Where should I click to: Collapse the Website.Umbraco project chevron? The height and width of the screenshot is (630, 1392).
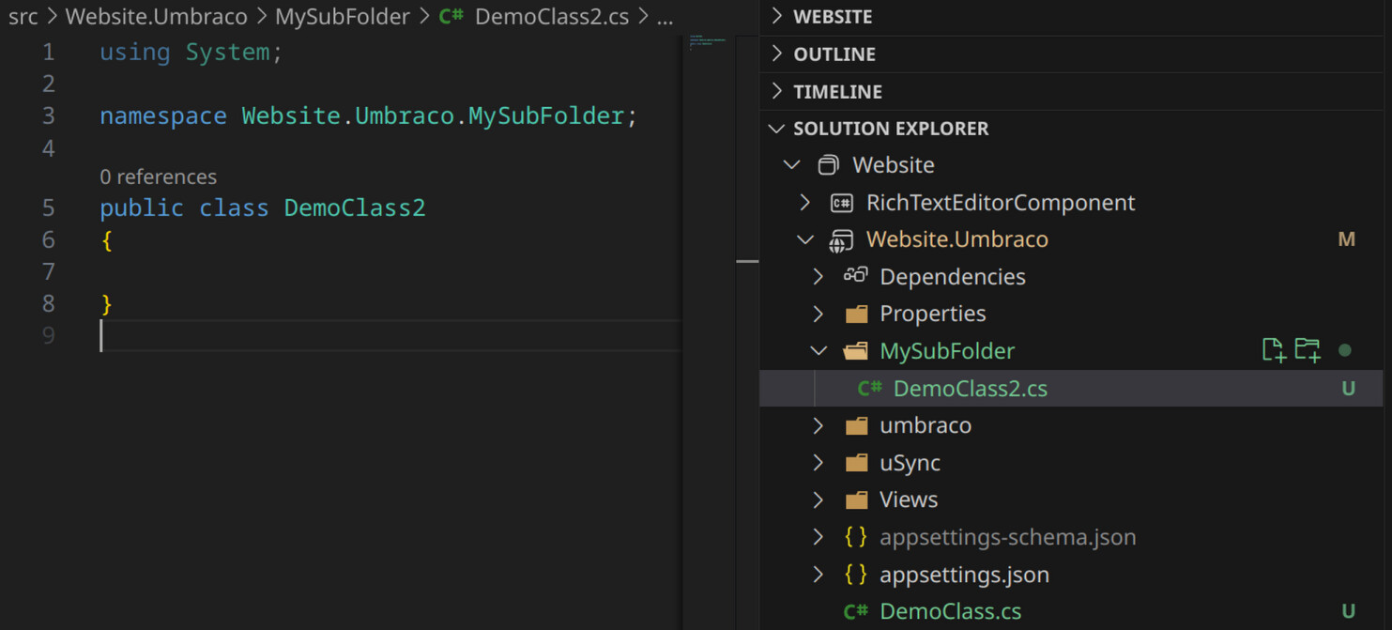point(805,239)
